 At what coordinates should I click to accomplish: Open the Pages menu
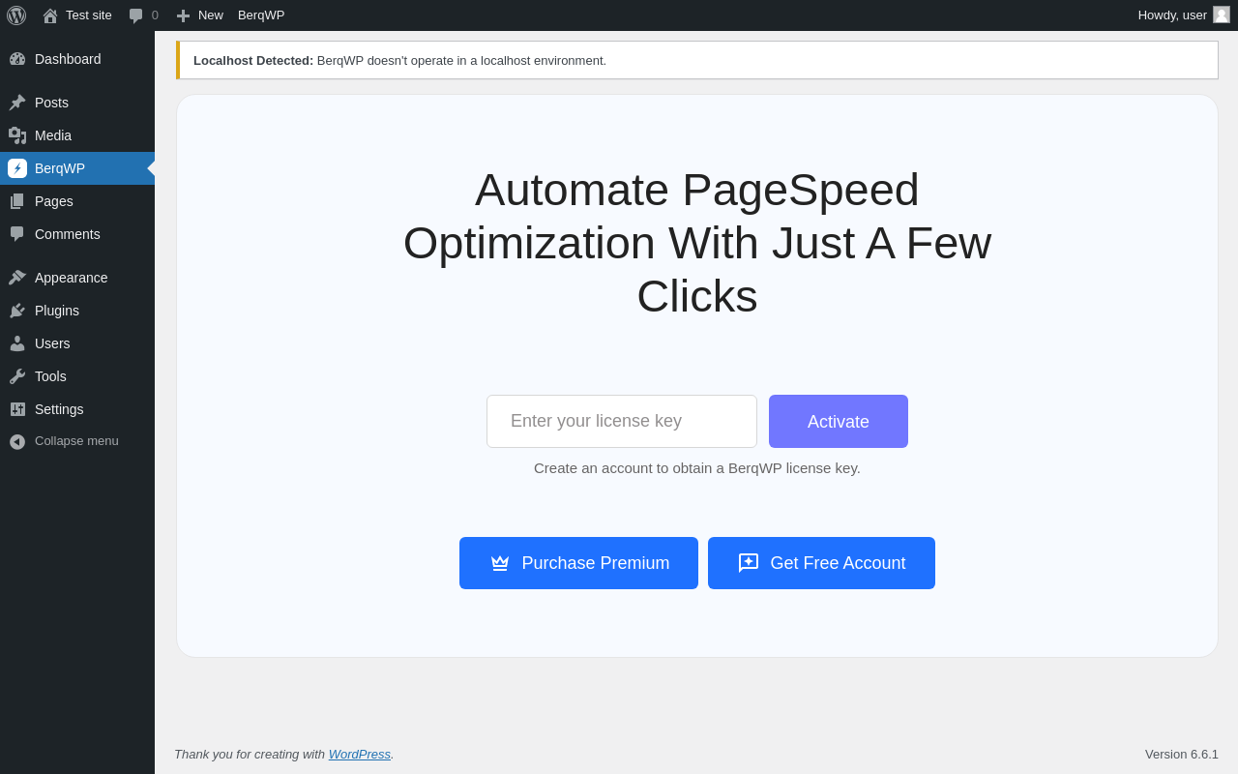tap(77, 201)
